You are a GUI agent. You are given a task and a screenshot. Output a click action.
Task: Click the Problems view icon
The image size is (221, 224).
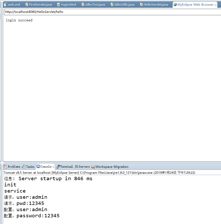(5, 167)
